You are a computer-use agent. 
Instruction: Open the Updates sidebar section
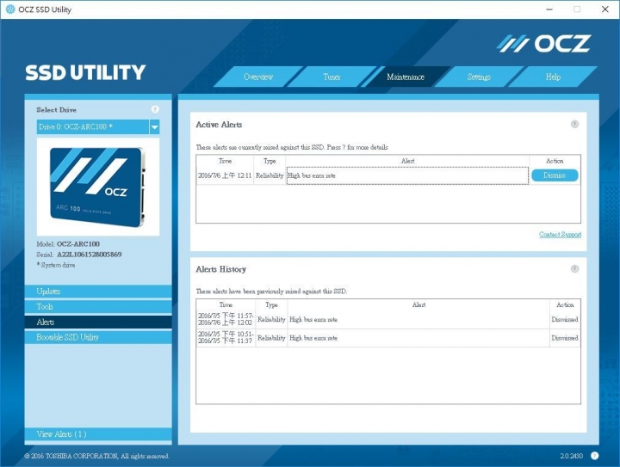point(98,292)
